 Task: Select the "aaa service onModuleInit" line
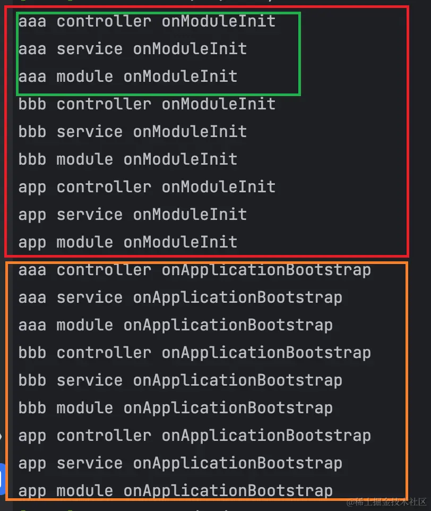pyautogui.click(x=133, y=49)
